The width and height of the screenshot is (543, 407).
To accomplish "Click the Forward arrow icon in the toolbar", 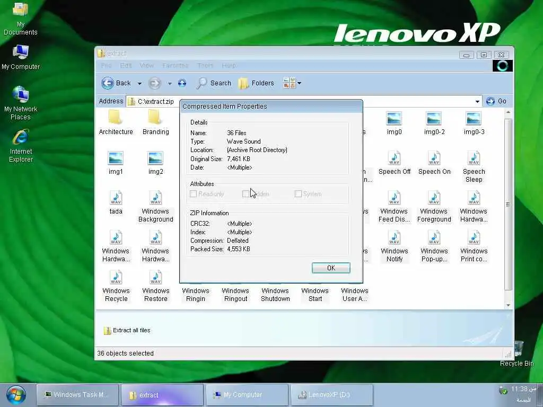I will (x=154, y=83).
